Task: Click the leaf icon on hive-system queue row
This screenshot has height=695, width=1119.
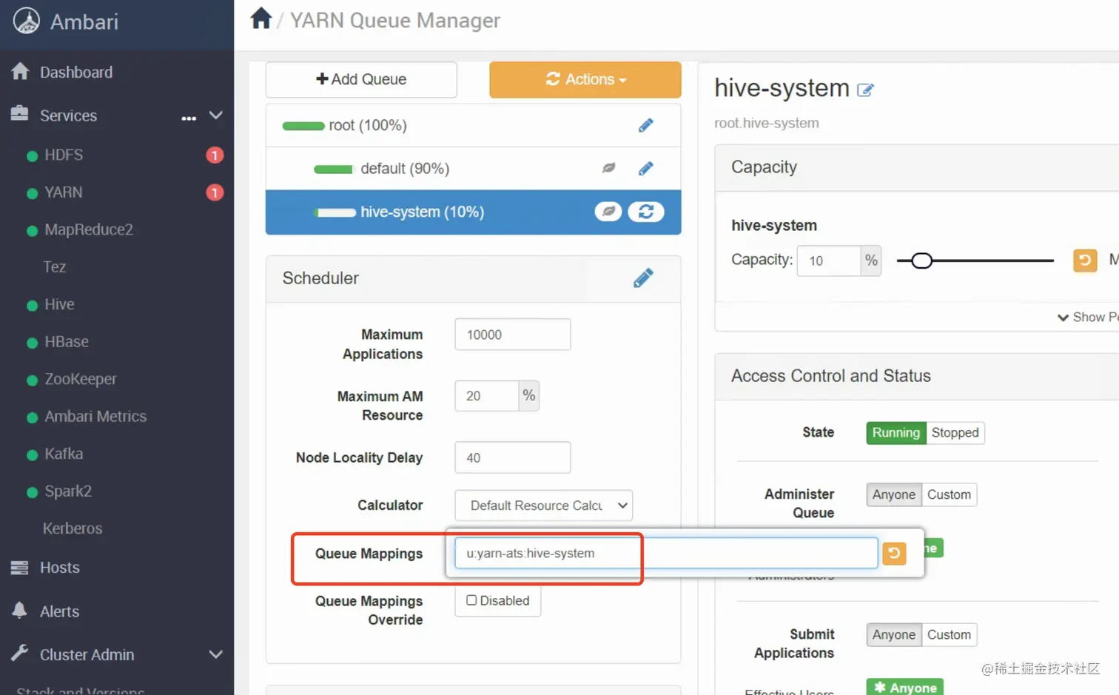Action: [608, 212]
